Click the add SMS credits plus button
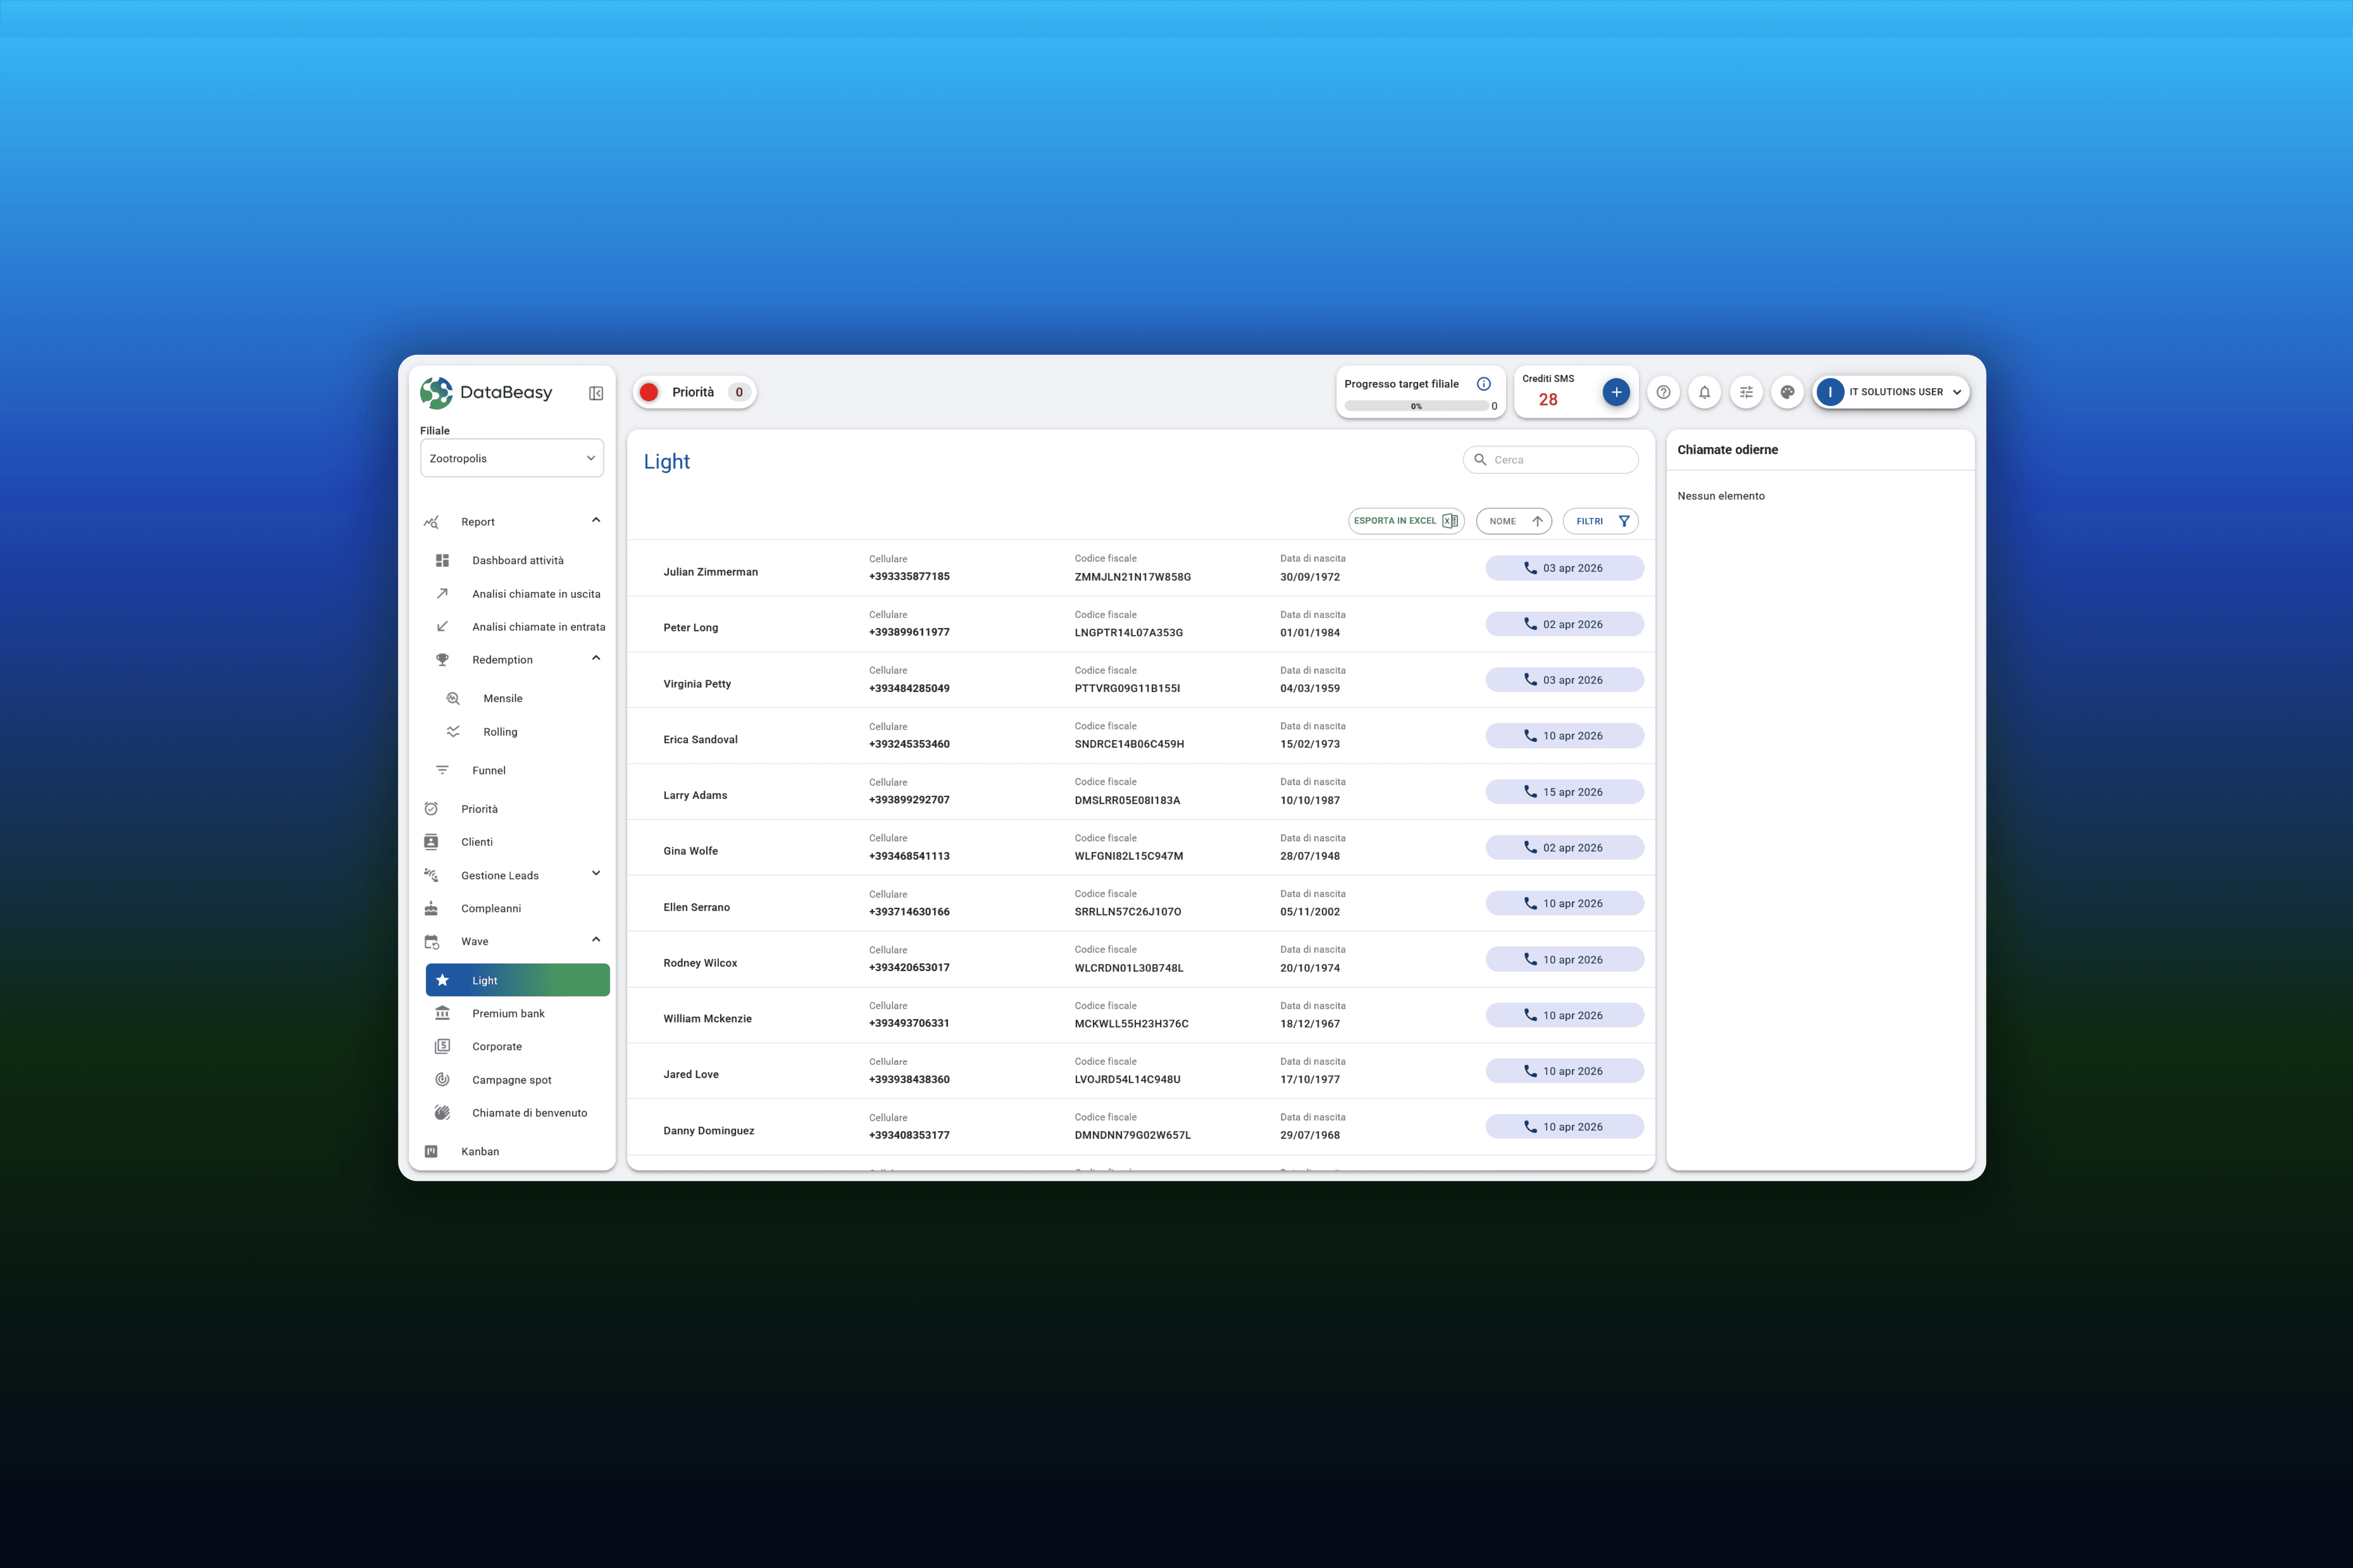 coord(1616,392)
